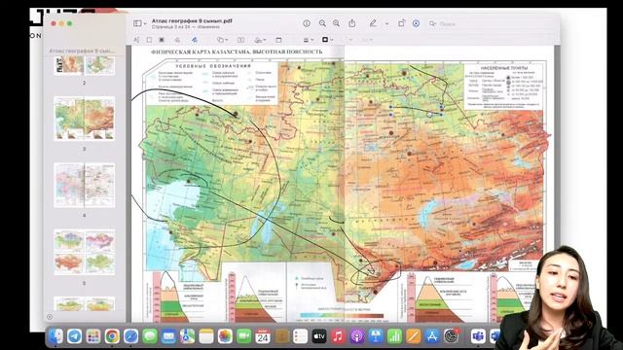Open the Share menu

352,23
